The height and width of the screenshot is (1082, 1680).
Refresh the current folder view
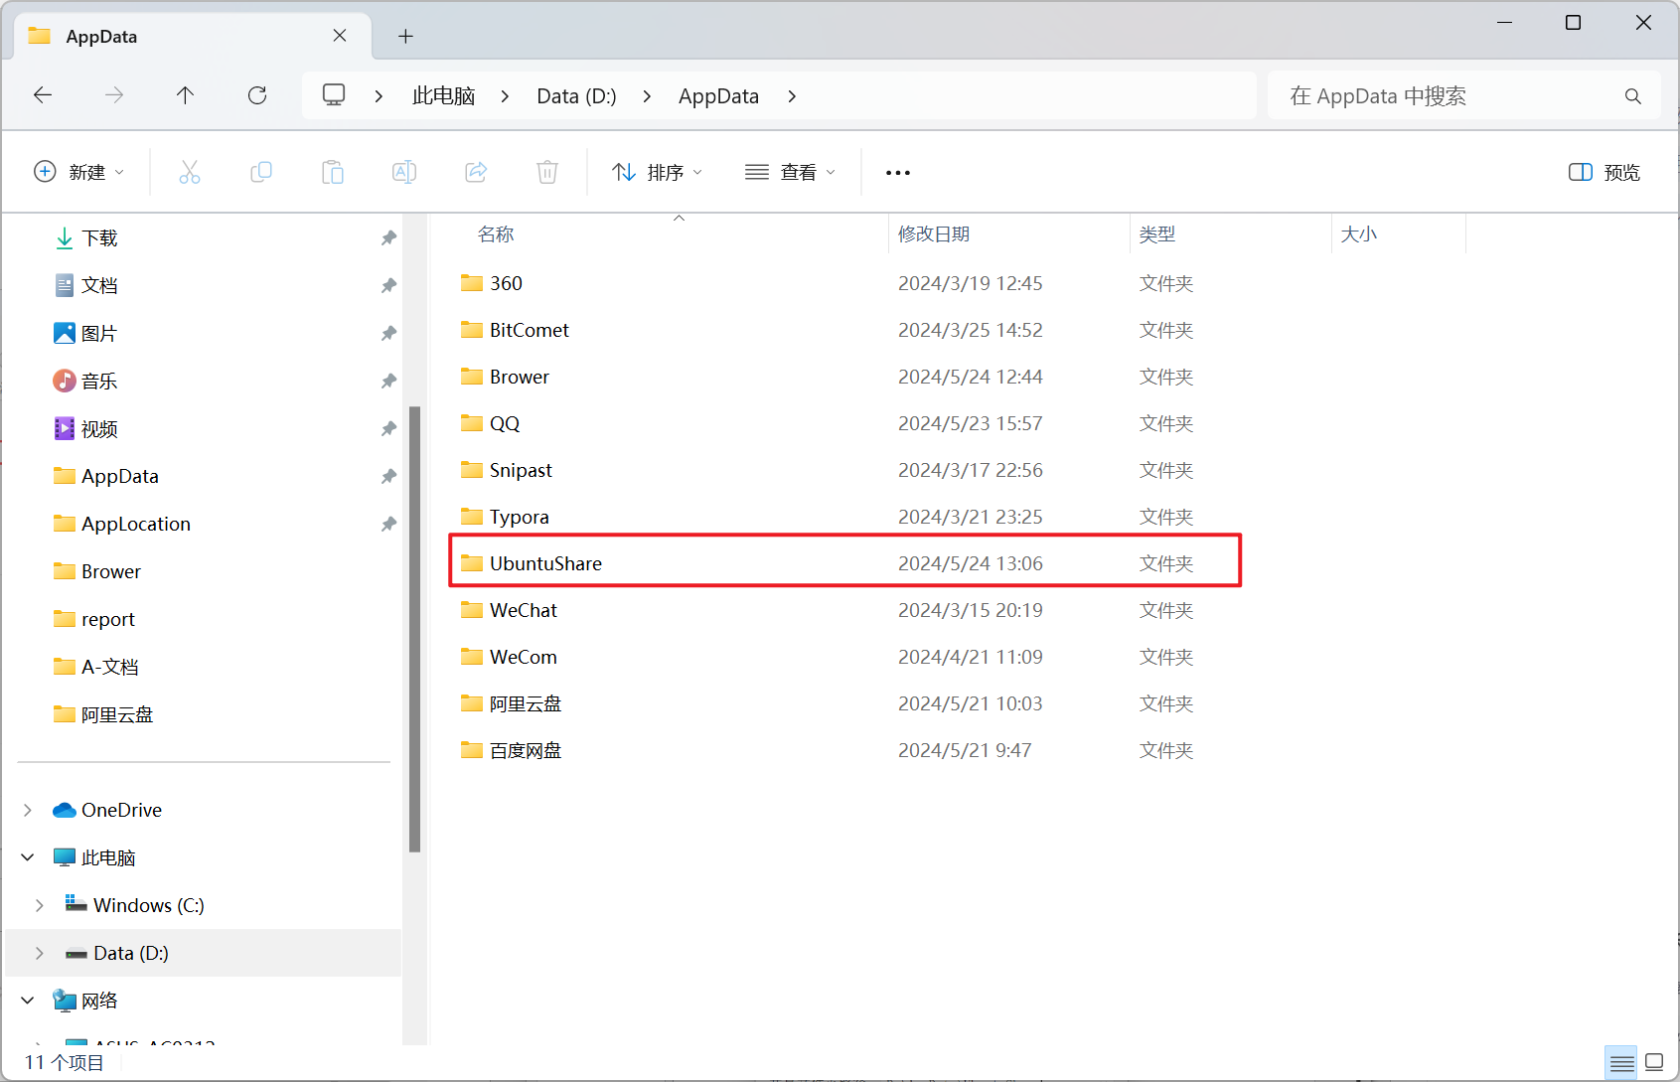(x=257, y=95)
